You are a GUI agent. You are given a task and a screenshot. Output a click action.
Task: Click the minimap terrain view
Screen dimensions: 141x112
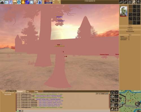(x=130, y=101)
